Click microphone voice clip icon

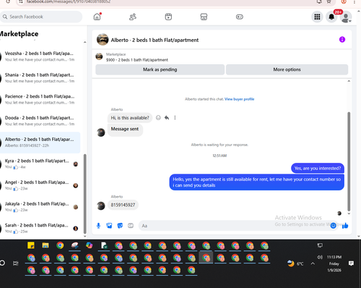(x=98, y=226)
